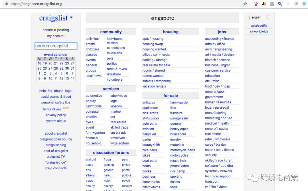The width and height of the screenshot is (308, 191).
Task: Open my account link
Action: click(x=56, y=36)
